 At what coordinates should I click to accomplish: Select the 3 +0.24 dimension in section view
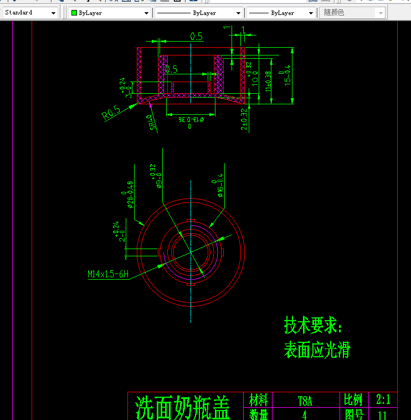tap(126, 88)
